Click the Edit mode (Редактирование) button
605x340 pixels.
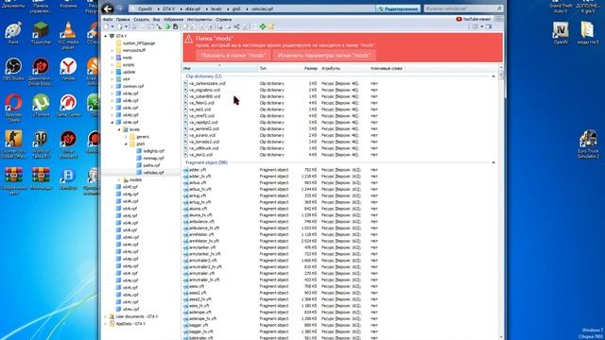[x=398, y=8]
